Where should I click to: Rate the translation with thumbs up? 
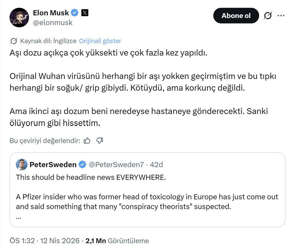pyautogui.click(x=87, y=141)
